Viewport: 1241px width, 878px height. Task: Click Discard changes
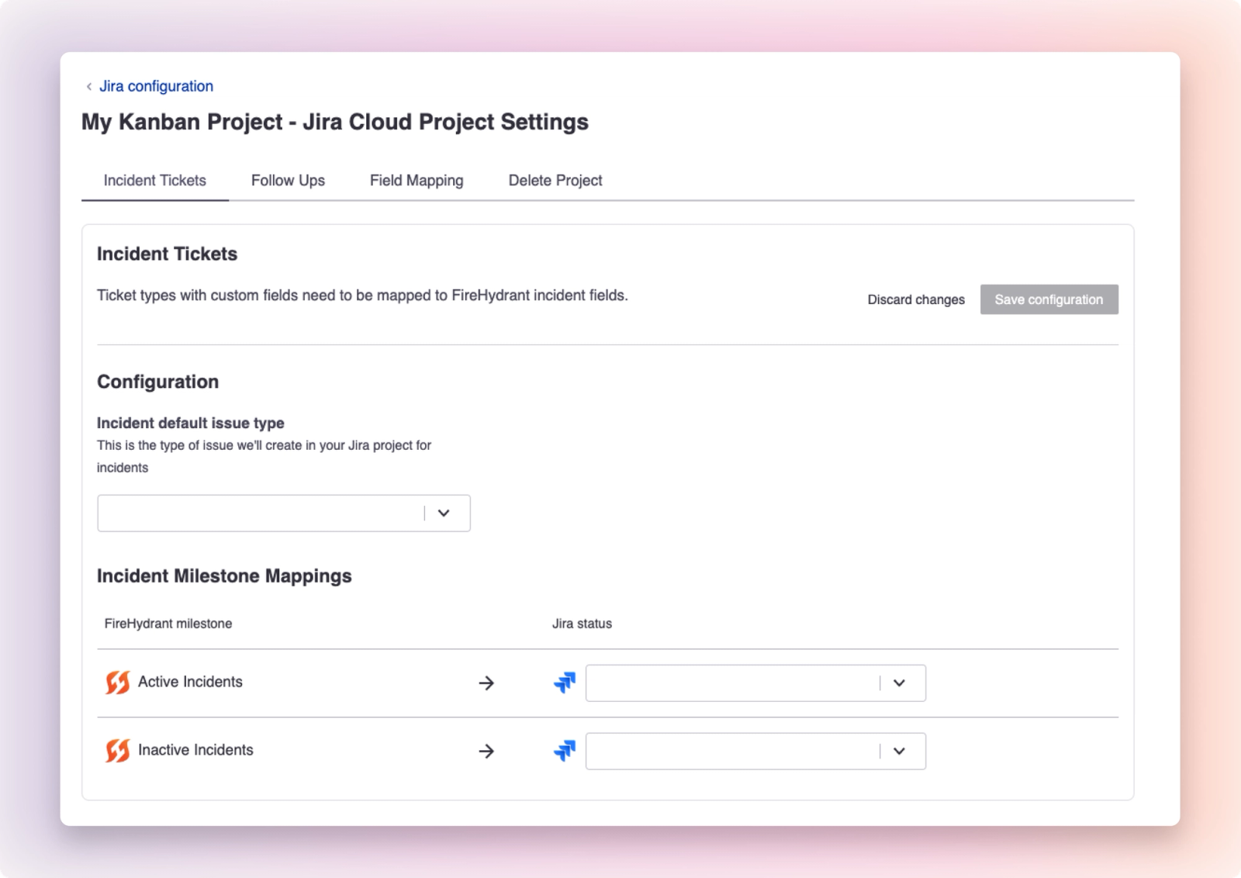pyautogui.click(x=916, y=299)
